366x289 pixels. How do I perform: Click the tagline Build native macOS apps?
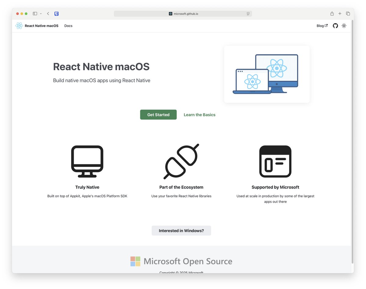click(102, 81)
